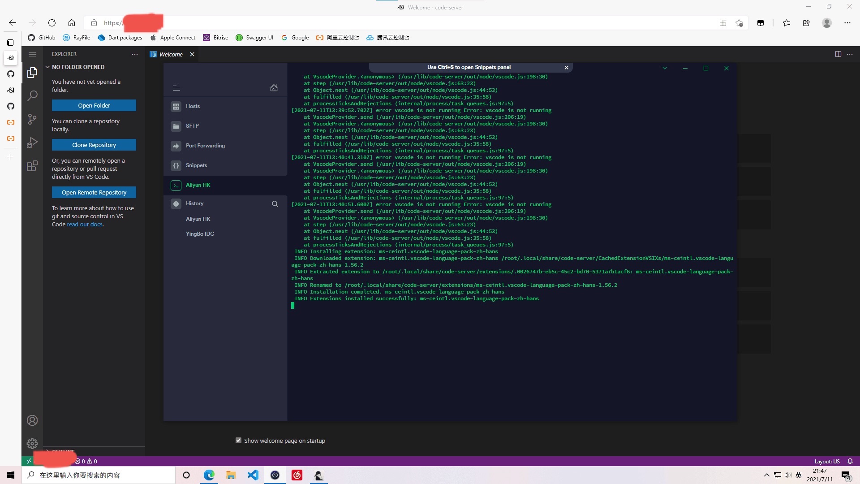Open the hamburger menu in the terminal panel

pyautogui.click(x=176, y=88)
